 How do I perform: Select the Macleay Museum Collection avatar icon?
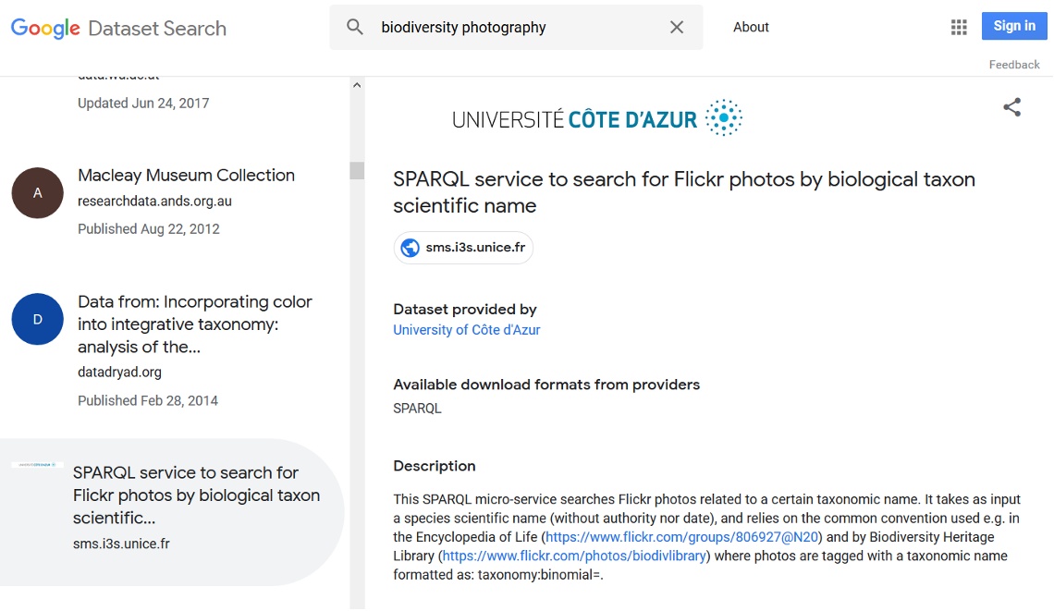(37, 192)
